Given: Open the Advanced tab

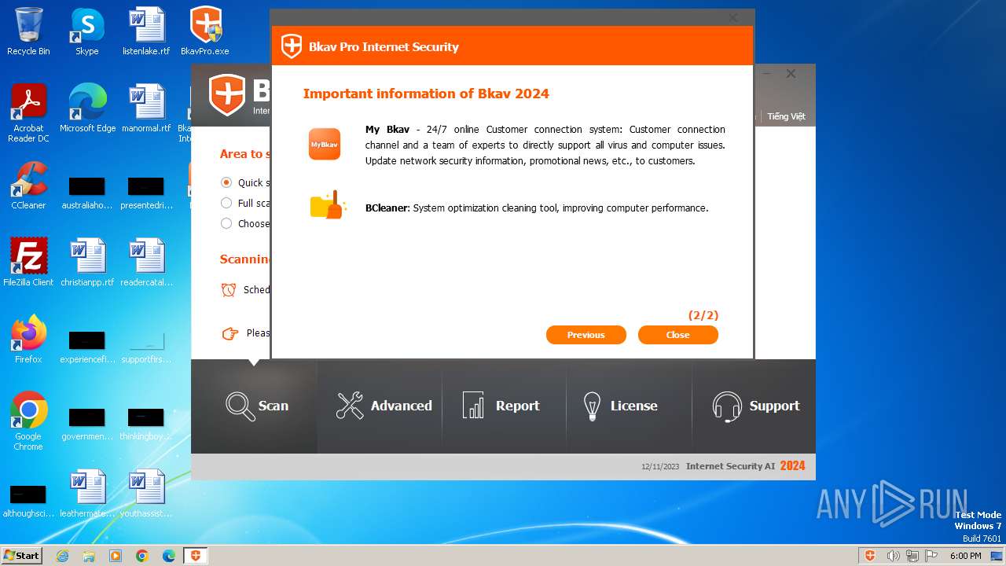Looking at the screenshot, I should (x=380, y=406).
